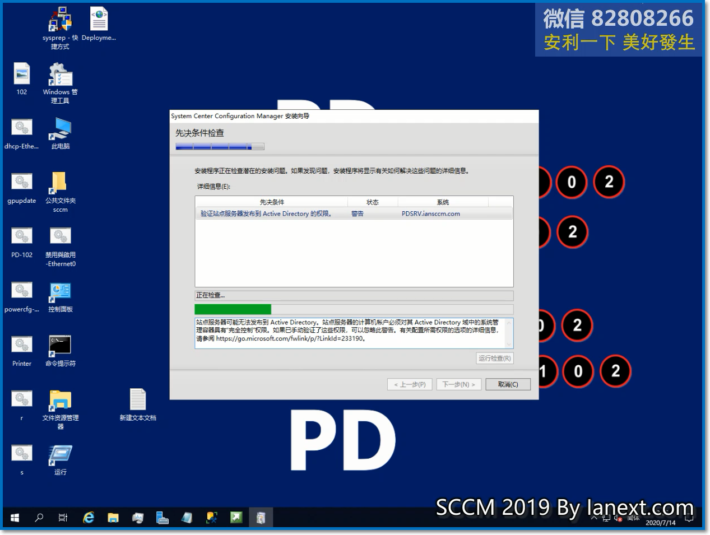The height and width of the screenshot is (535, 710).
Task: Click the 2020/7/14 taskbar date
Action: [x=661, y=523]
